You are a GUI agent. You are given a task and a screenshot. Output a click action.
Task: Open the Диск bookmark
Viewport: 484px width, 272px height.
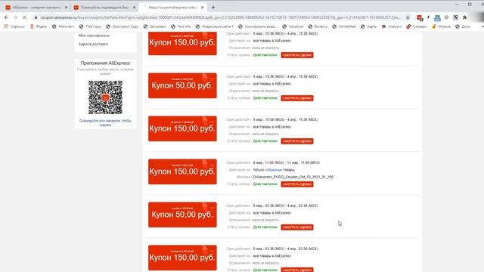point(462,26)
